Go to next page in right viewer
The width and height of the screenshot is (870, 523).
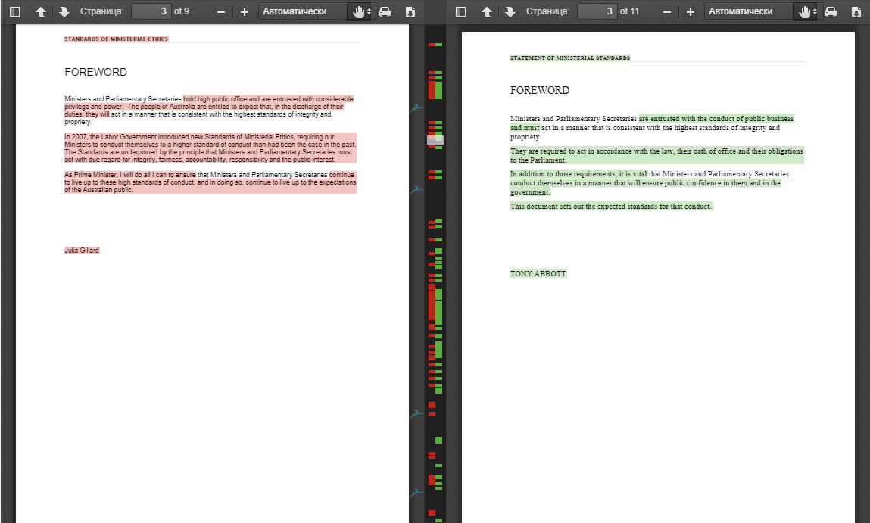click(x=510, y=11)
